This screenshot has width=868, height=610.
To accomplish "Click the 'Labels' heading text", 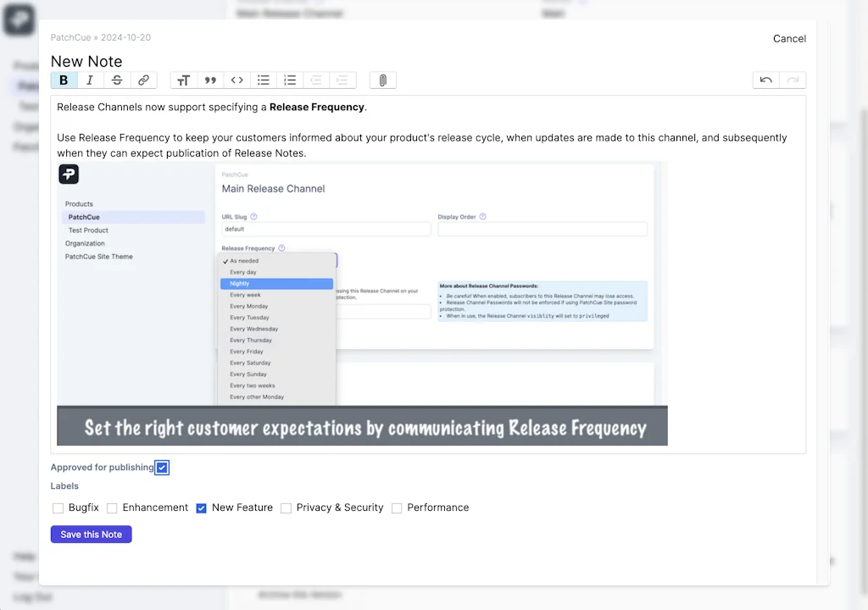I will (64, 486).
